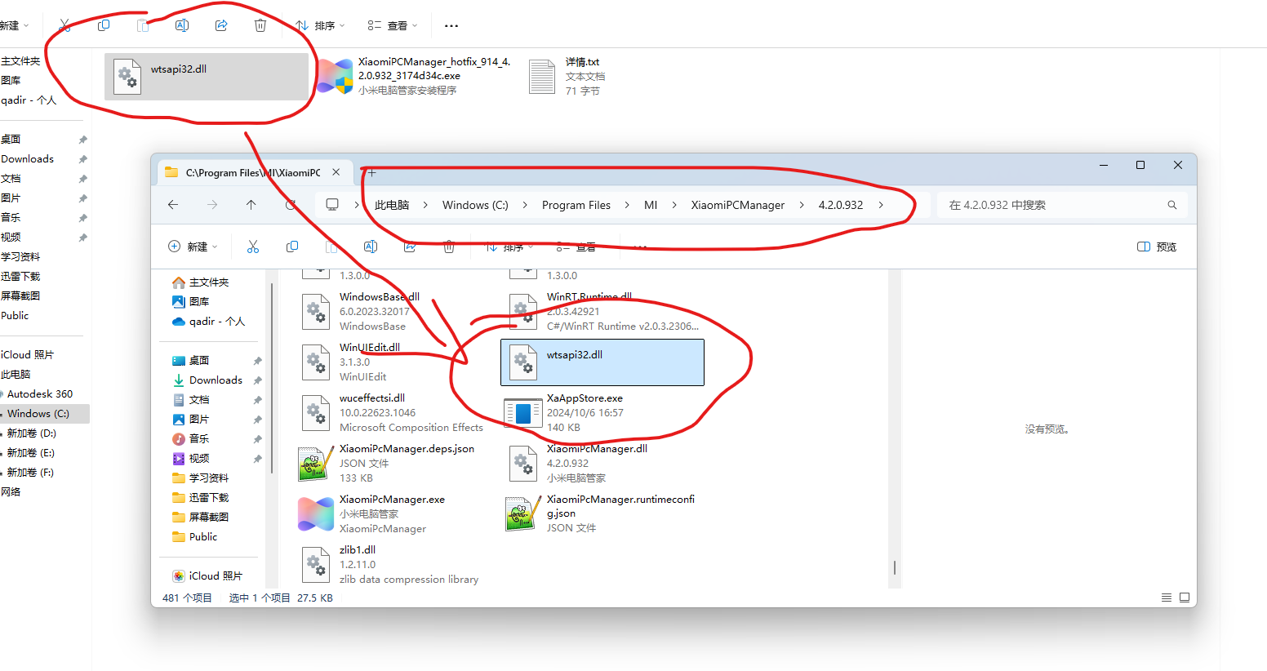1267x671 pixels.
Task: Open the three-dot more menu in the background window
Action: click(451, 25)
